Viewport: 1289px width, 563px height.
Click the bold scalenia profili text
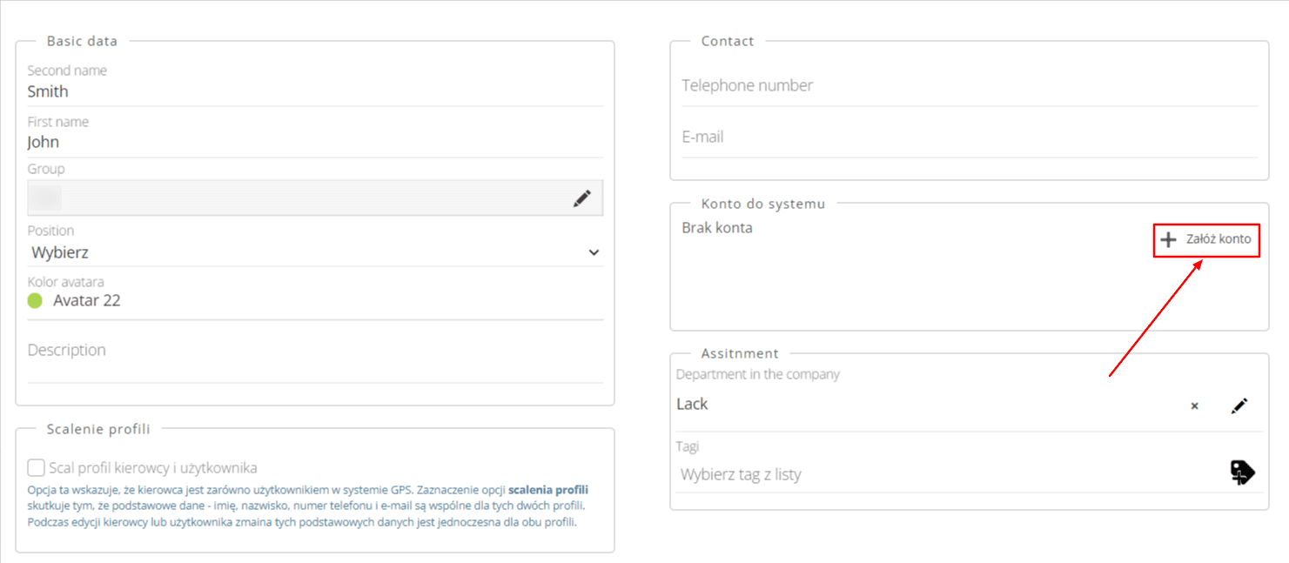548,490
